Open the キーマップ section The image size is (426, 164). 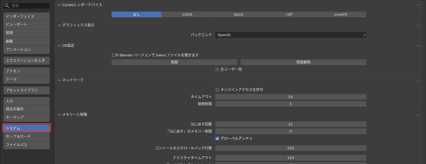pos(27,118)
